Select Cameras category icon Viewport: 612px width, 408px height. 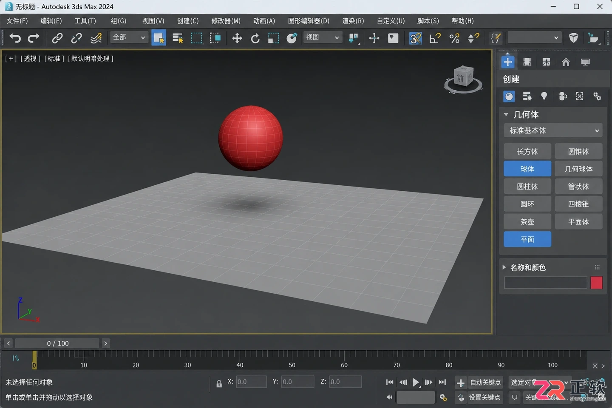(x=562, y=96)
